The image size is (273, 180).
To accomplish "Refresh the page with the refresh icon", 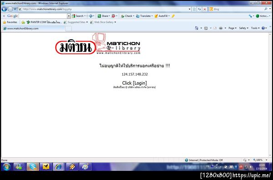I will pos(200,9).
